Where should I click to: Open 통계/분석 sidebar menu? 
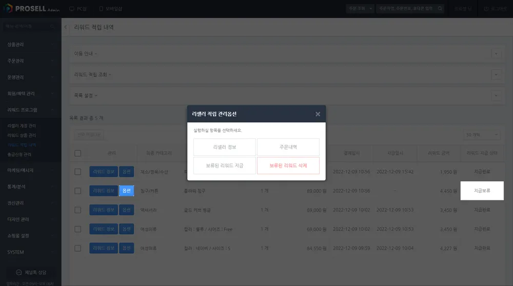point(30,187)
